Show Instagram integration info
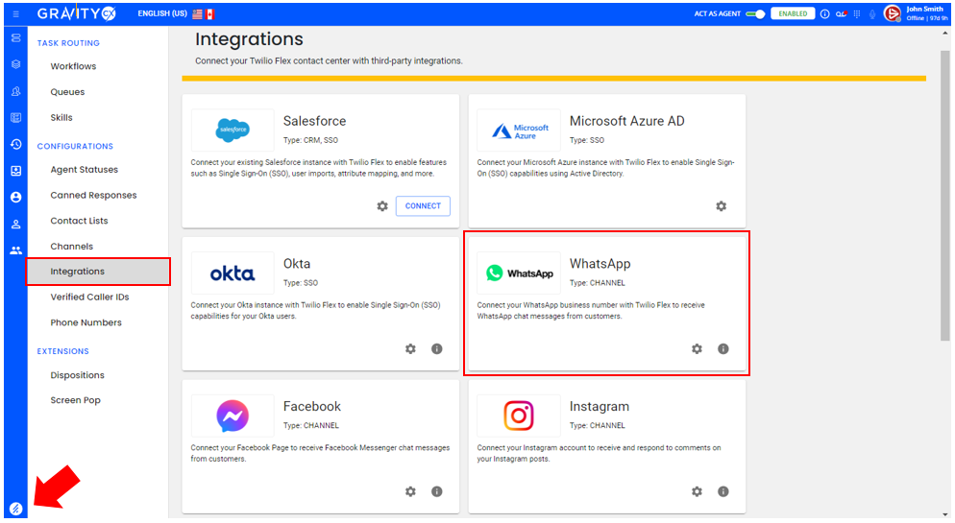Screen dimensions: 955x523 722,491
